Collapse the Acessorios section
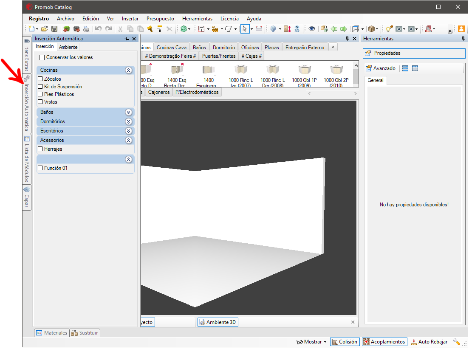469x349 pixels. (129, 140)
